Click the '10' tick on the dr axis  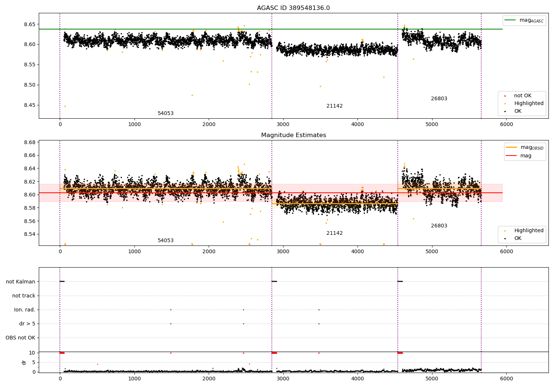[32, 353]
